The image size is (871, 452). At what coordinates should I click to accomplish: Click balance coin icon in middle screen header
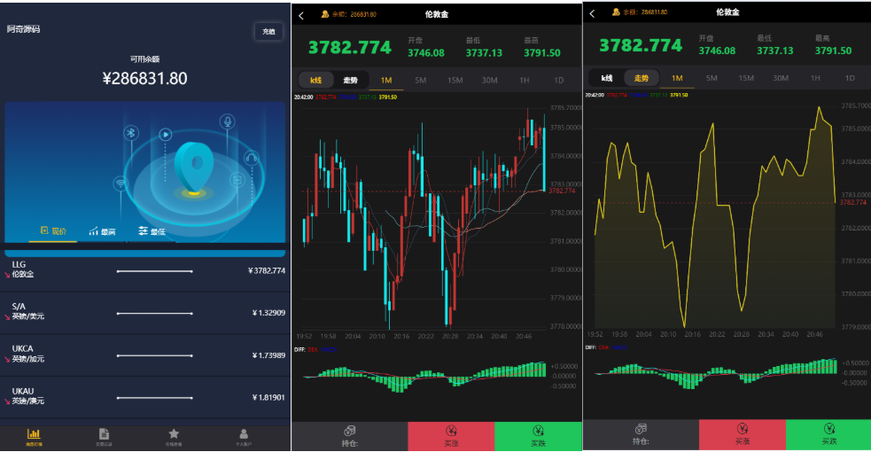(325, 14)
